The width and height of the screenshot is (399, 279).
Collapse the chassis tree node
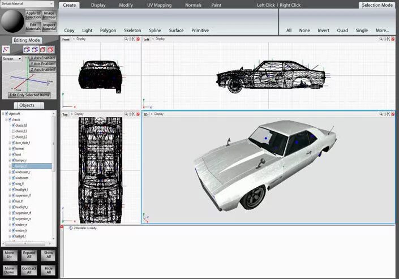coord(6,119)
